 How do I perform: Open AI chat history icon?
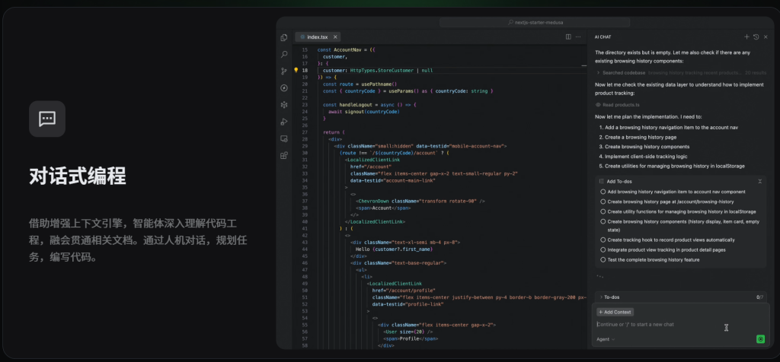[x=756, y=37]
